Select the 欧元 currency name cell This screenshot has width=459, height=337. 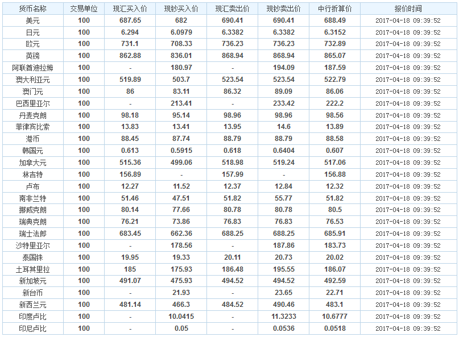pos(33,44)
